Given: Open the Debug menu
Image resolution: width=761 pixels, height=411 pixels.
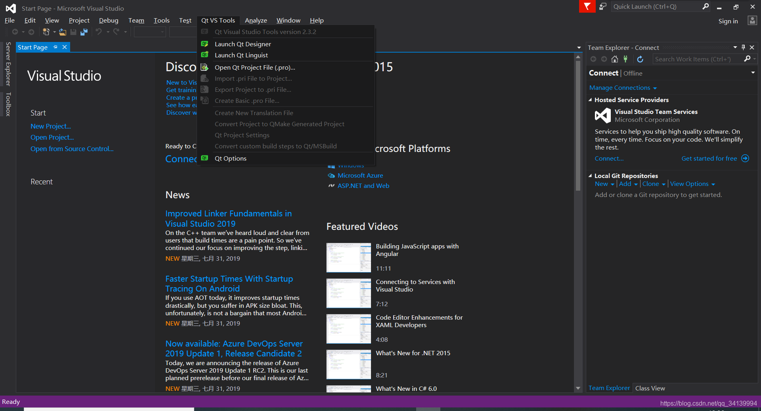Looking at the screenshot, I should tap(109, 21).
